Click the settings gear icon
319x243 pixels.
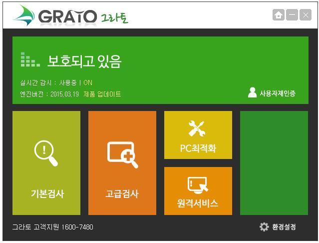point(264,227)
